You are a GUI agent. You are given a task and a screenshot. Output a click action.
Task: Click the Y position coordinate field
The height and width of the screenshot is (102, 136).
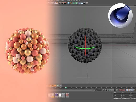(x=117, y=96)
